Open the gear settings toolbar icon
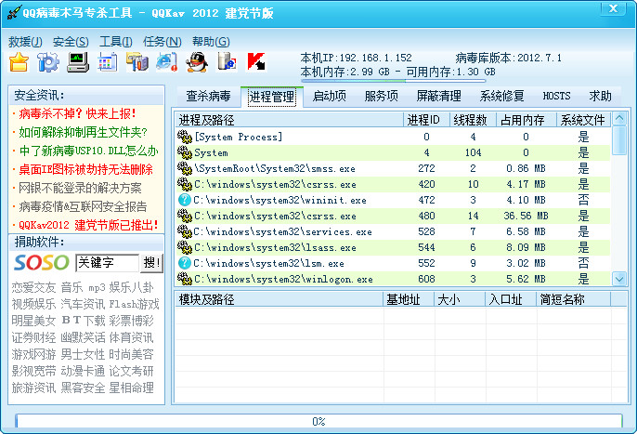The height and width of the screenshot is (434, 637). pos(48,62)
